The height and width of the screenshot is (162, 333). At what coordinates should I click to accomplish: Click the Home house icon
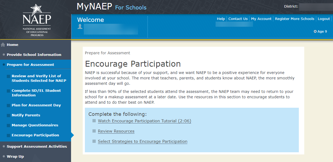[x=3, y=45]
